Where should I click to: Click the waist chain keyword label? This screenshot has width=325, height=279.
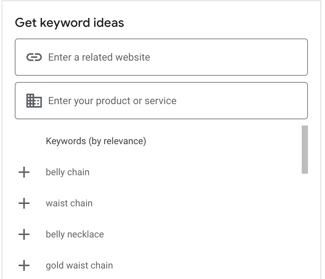69,203
